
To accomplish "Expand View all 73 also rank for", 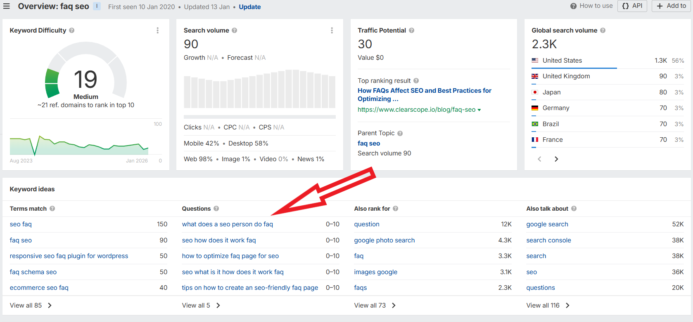I will click(375, 306).
